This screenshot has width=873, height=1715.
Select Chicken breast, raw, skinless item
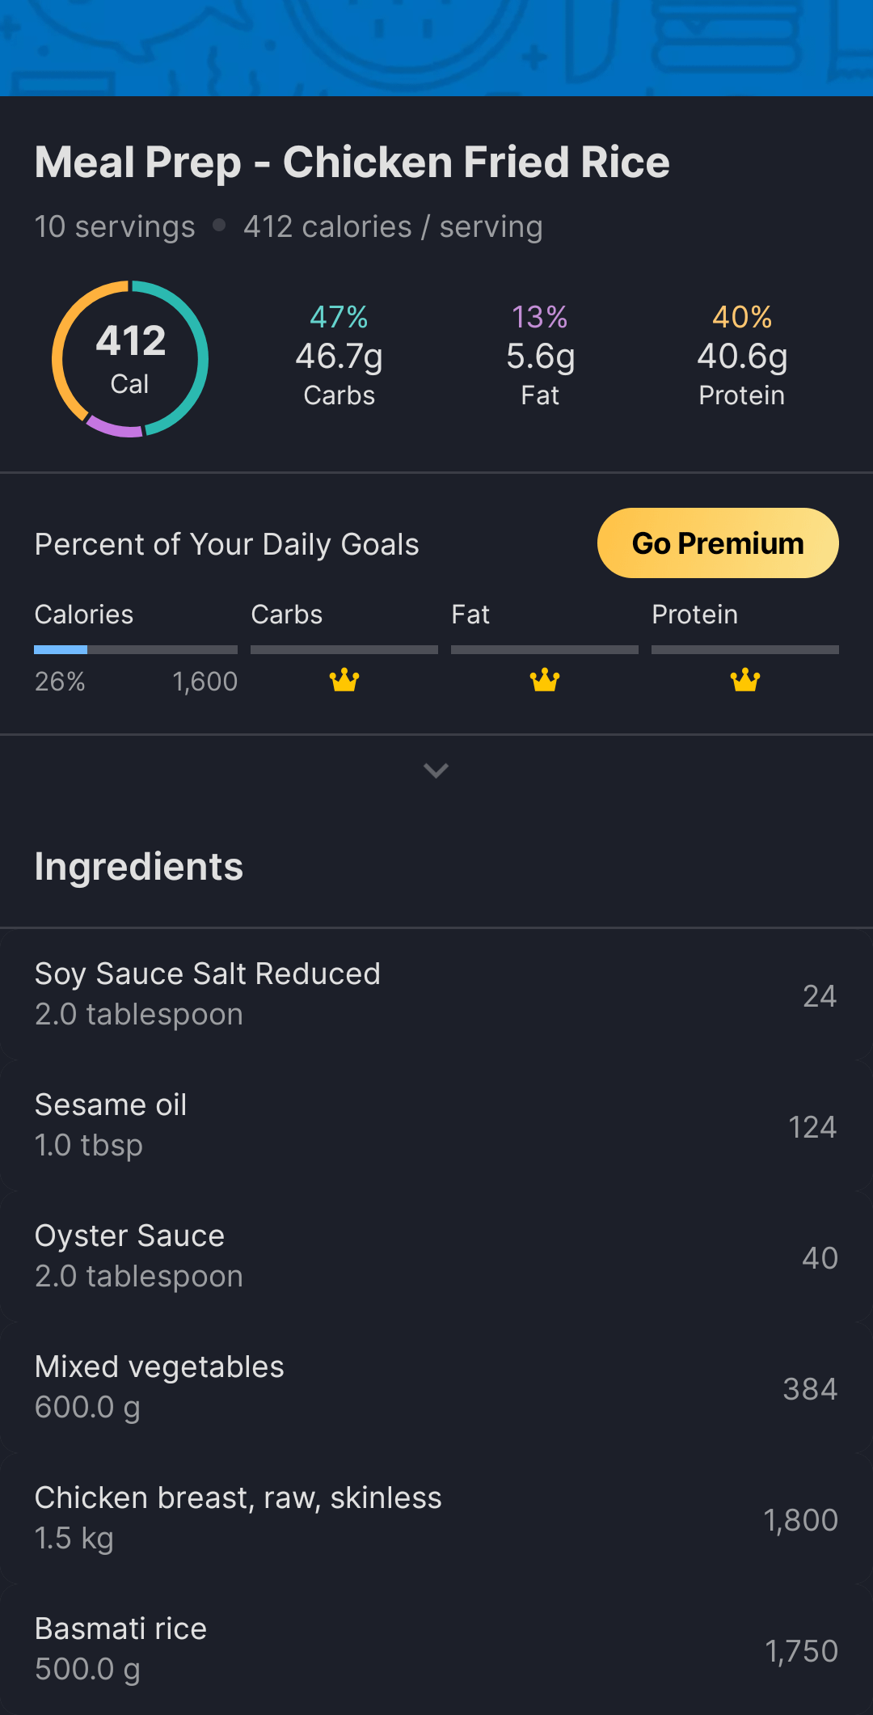coord(436,1519)
